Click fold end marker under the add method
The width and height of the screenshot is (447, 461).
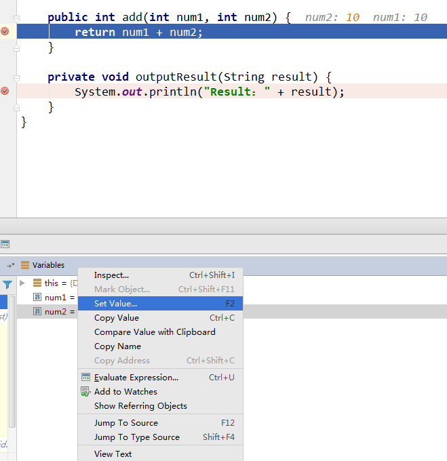pos(16,48)
